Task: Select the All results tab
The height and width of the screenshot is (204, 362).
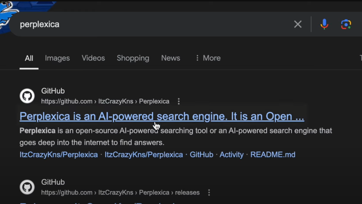Action: tap(29, 58)
